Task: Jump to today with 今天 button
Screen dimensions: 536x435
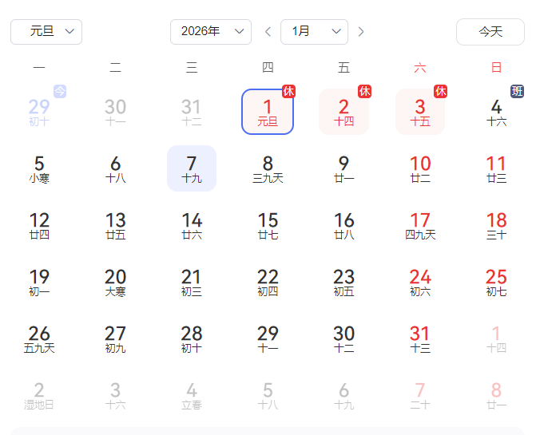Action: coord(490,32)
